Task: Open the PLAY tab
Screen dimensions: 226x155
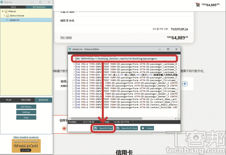Action: [x=9, y=100]
